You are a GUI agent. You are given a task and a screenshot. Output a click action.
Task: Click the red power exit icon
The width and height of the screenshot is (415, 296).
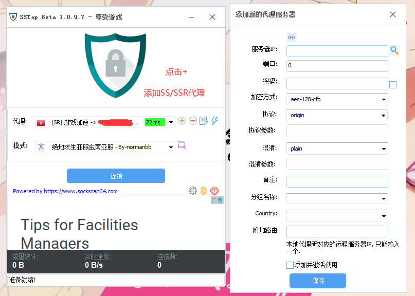pyautogui.click(x=214, y=191)
